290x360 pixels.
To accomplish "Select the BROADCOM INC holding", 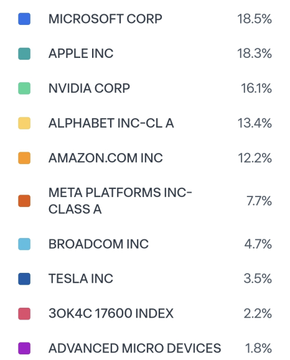I will coord(98,244).
